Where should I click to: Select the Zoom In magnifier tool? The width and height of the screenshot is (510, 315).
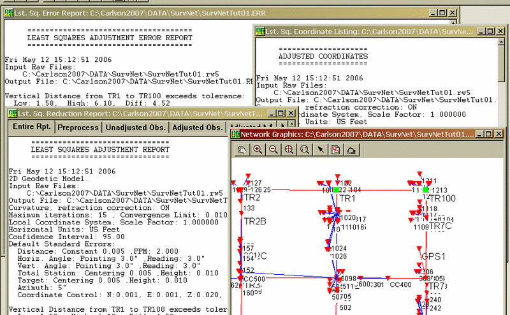click(x=258, y=150)
